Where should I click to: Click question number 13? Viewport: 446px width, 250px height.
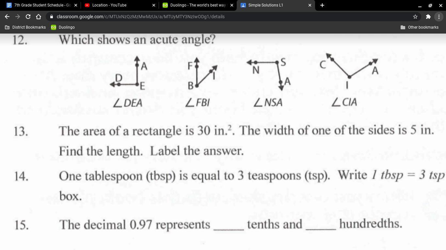[21, 131]
